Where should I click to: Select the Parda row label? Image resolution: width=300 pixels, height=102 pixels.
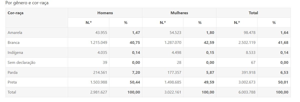click(13, 73)
